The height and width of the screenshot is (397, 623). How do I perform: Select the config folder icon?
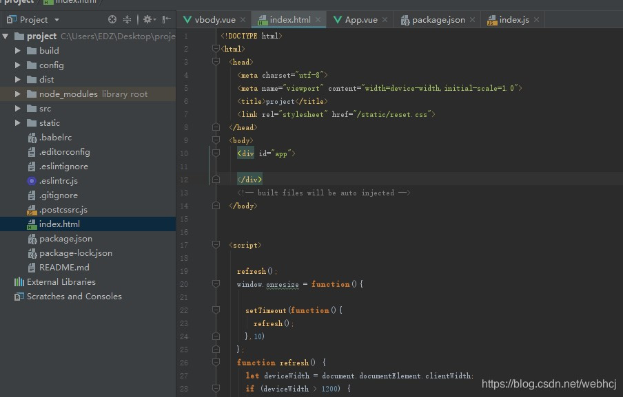coord(32,65)
